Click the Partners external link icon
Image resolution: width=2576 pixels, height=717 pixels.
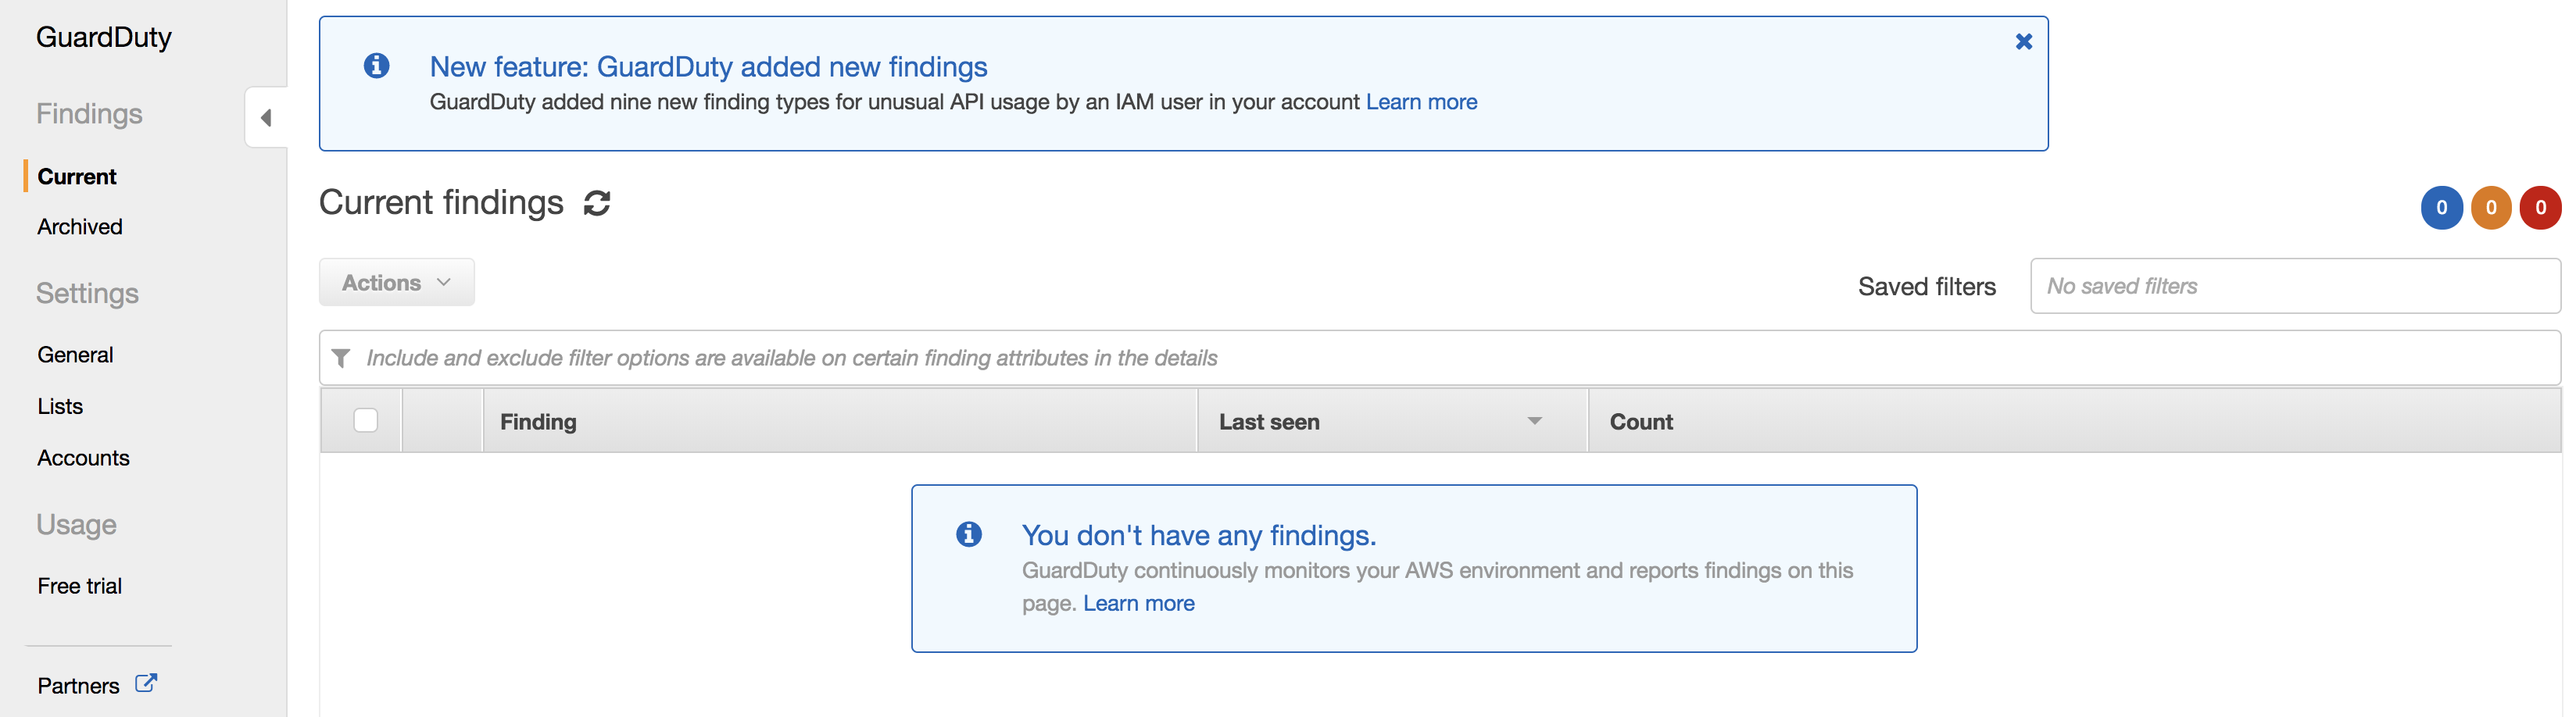[146, 684]
